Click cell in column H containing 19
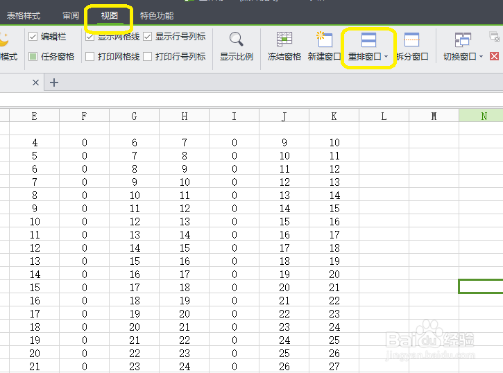 tap(185, 301)
